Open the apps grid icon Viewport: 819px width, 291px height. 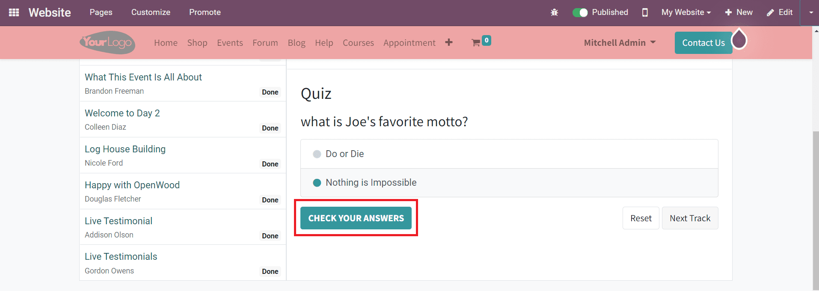coord(14,12)
